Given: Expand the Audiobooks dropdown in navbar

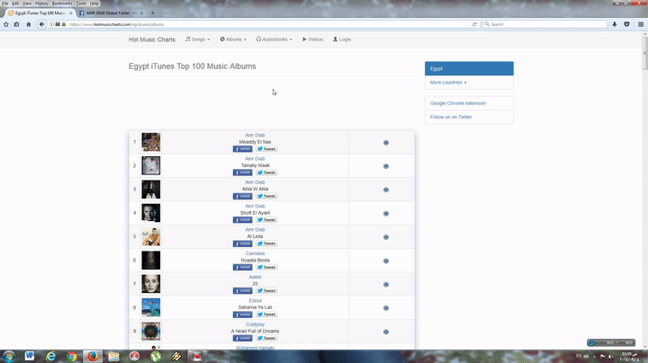Looking at the screenshot, I should click(x=274, y=40).
